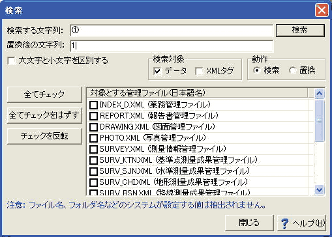332x237 pixels.
Task: Enable 大文字と小文字を区別する checkbox
Action: click(x=11, y=61)
